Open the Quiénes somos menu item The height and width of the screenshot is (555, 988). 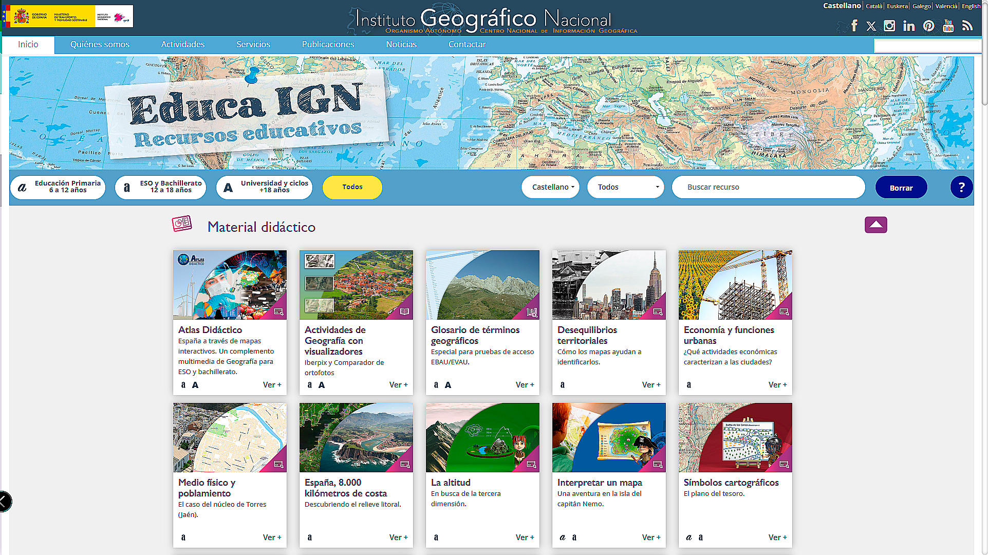click(x=100, y=45)
